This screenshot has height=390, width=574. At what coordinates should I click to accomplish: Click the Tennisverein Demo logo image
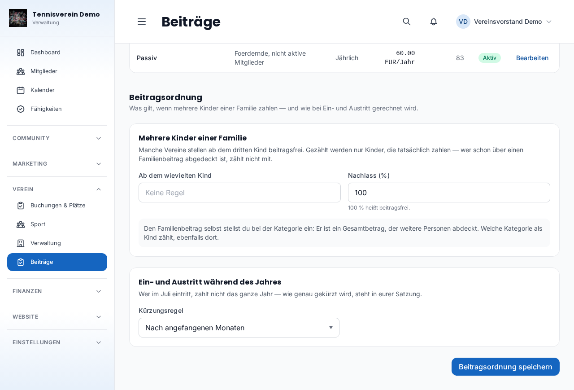(x=18, y=18)
